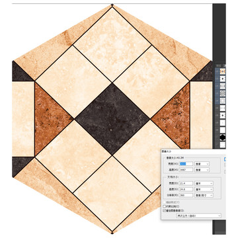Click the resolution field showing 300
The image size is (238, 238).
(186, 195)
